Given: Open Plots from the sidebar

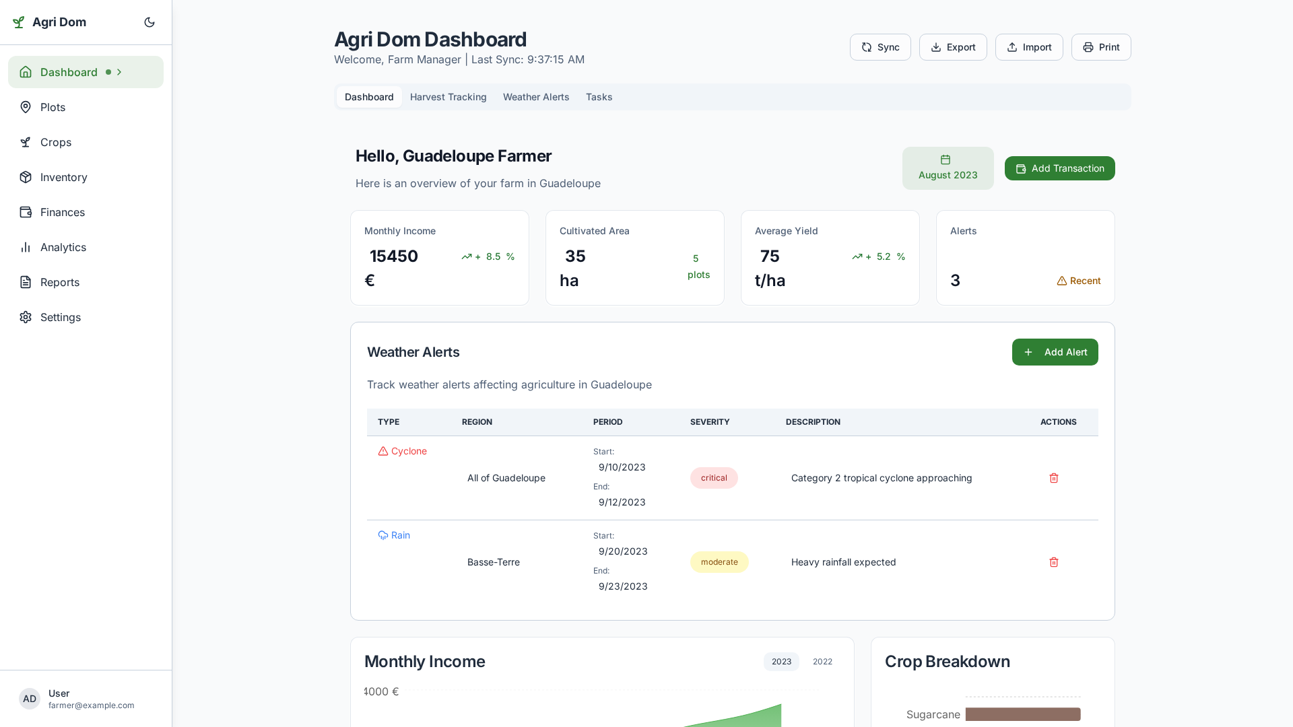Looking at the screenshot, I should pyautogui.click(x=86, y=107).
